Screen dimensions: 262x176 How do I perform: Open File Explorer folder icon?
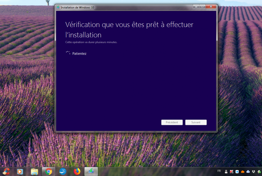[34, 172]
